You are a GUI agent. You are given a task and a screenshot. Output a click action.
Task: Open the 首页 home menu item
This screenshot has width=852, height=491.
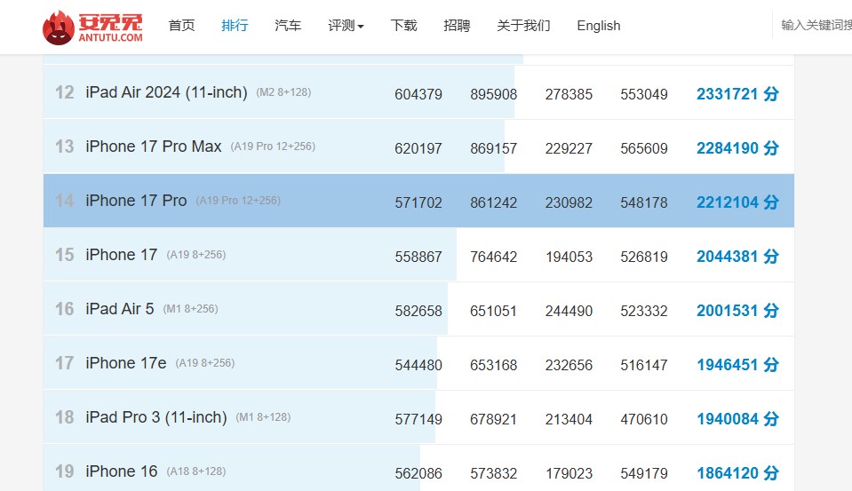click(x=181, y=26)
